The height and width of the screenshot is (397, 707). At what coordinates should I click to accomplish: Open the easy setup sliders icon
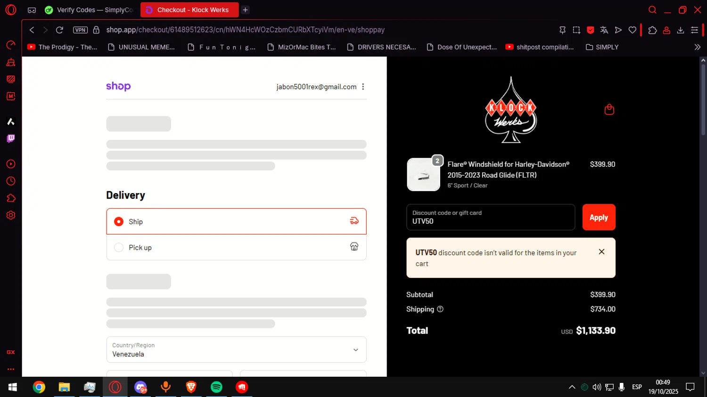coord(695,30)
